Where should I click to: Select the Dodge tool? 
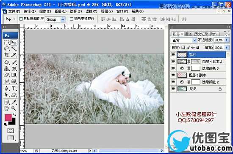click(x=14, y=81)
